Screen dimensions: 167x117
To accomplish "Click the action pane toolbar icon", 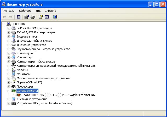I will [47, 17].
